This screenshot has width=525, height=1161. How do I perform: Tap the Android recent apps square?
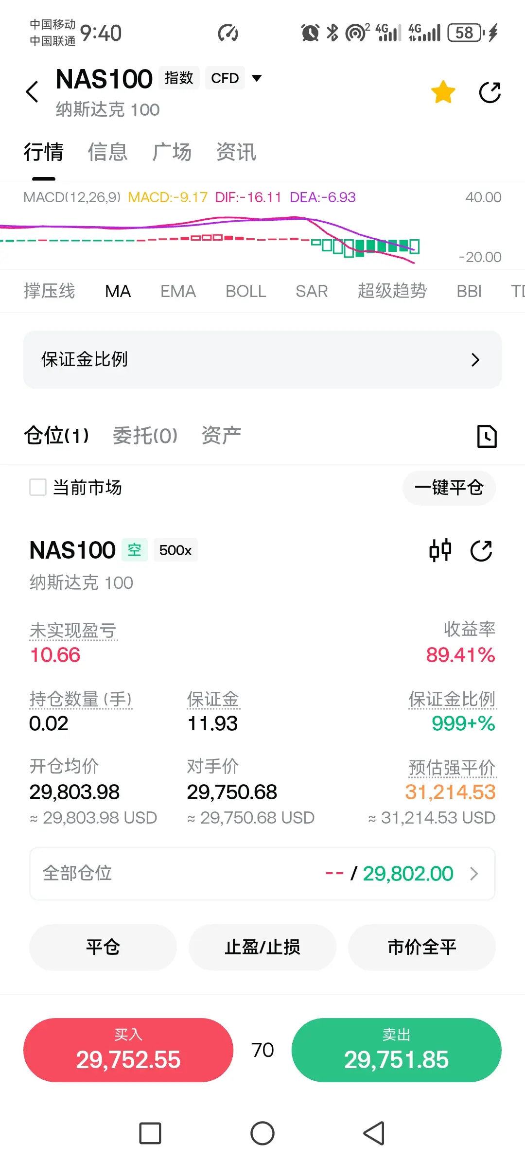150,1133
